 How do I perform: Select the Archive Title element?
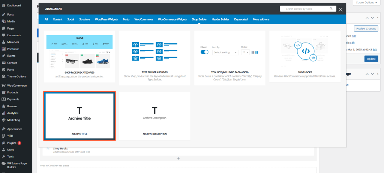79,116
